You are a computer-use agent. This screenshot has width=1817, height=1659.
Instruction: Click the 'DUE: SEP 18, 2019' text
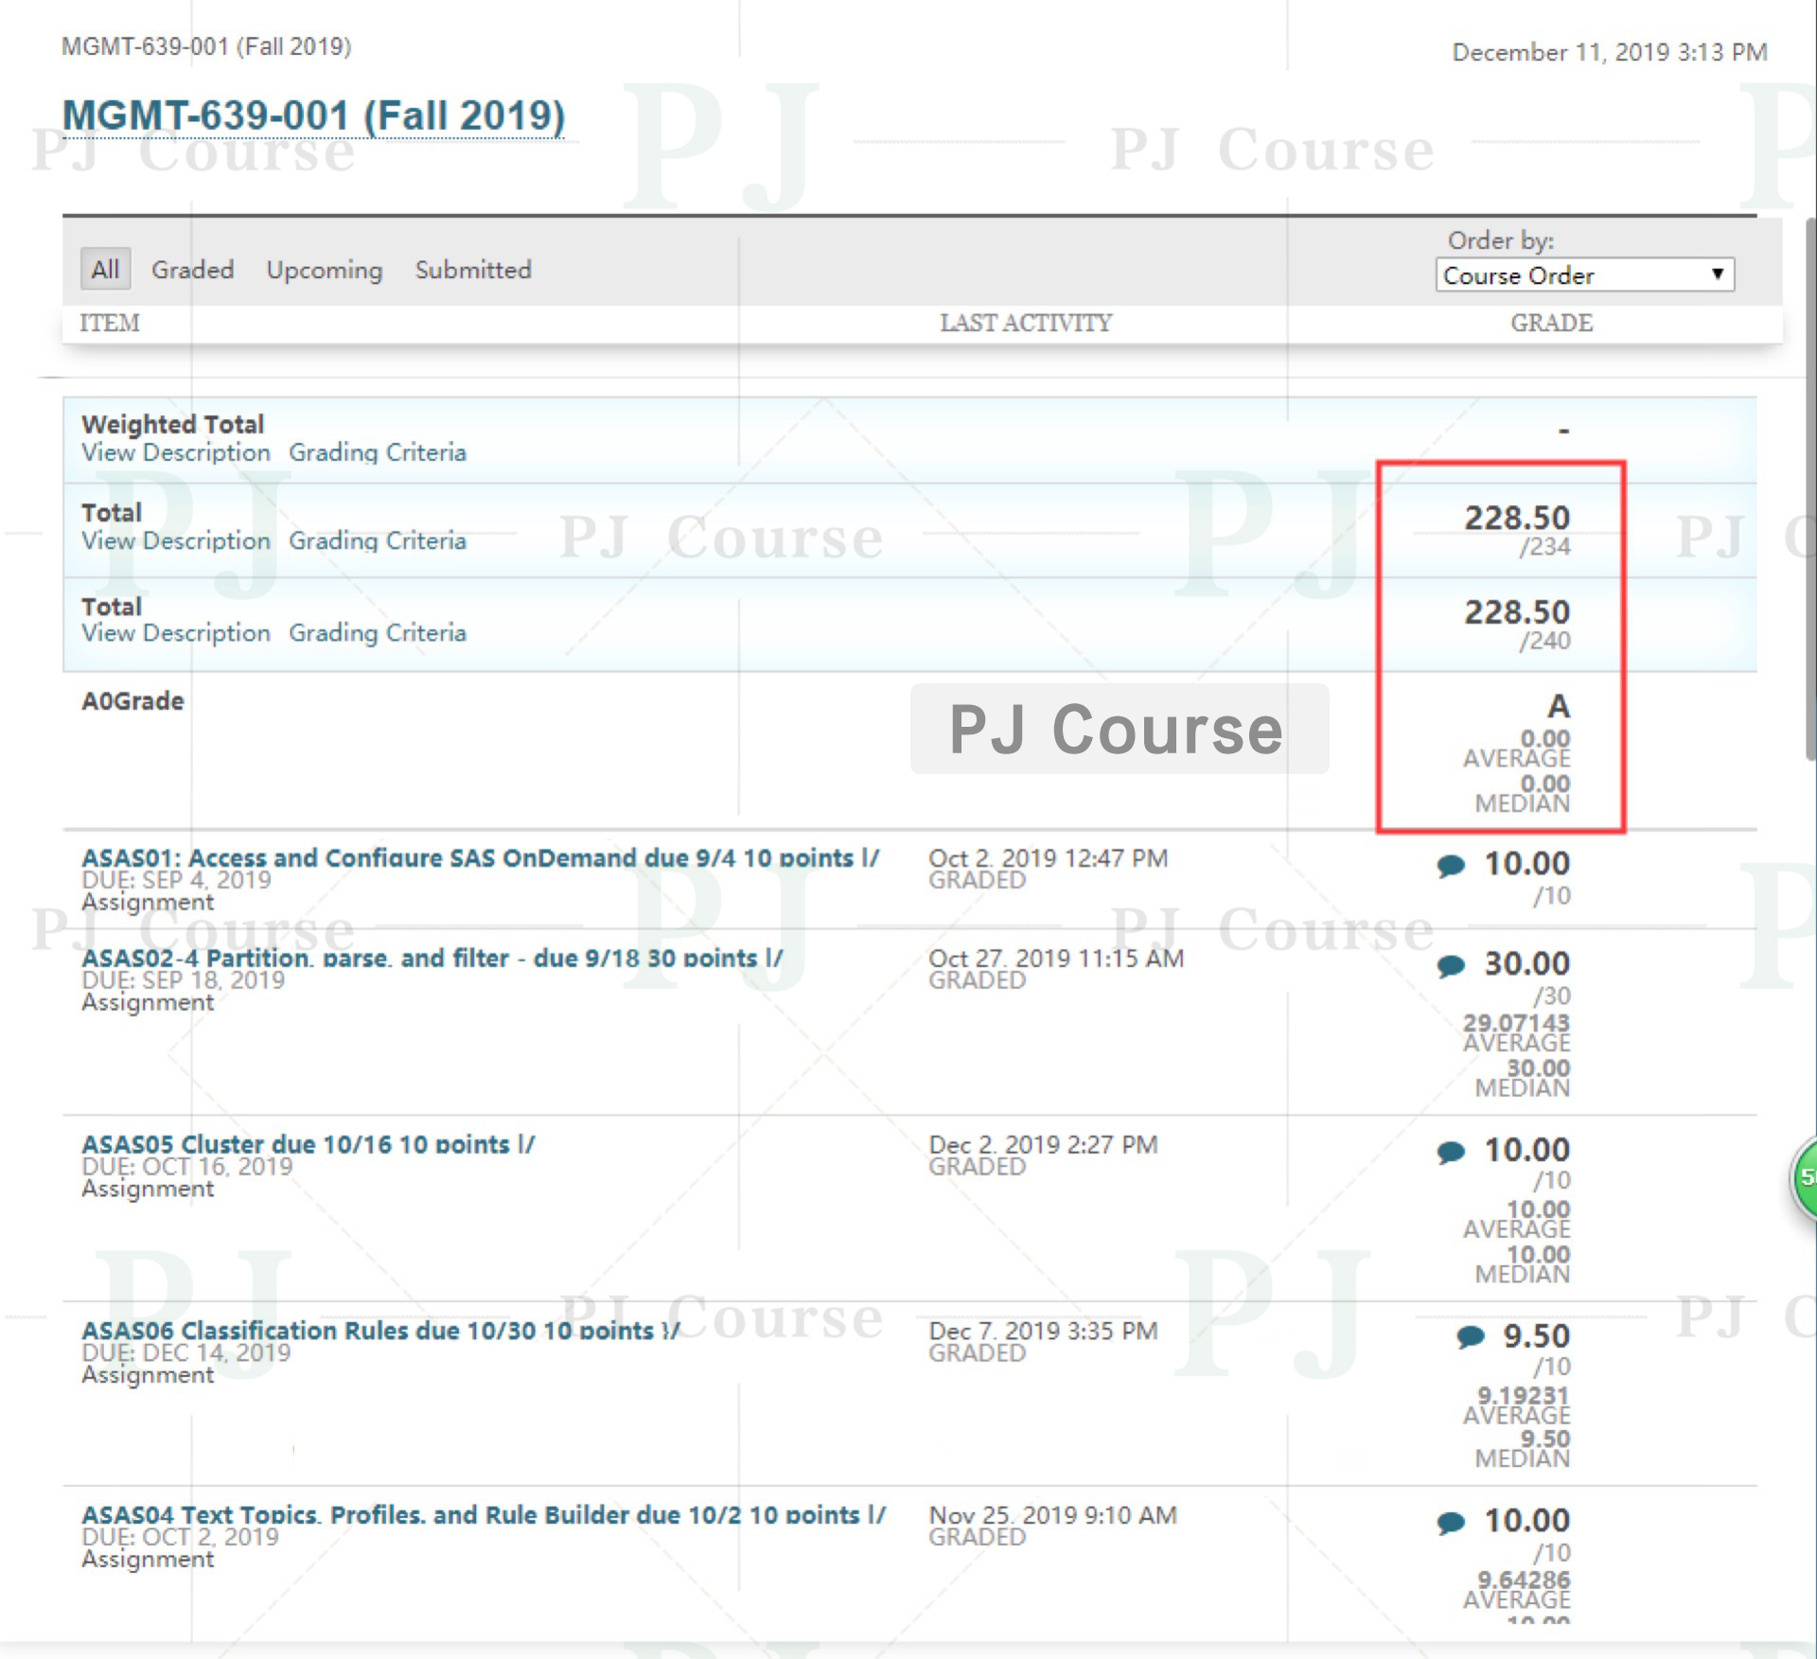click(183, 980)
